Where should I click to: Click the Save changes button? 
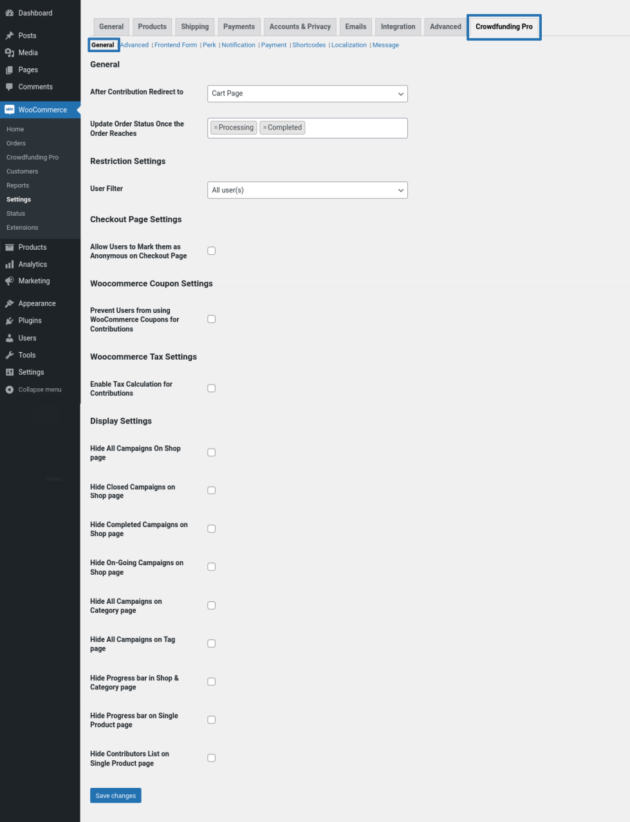point(116,796)
